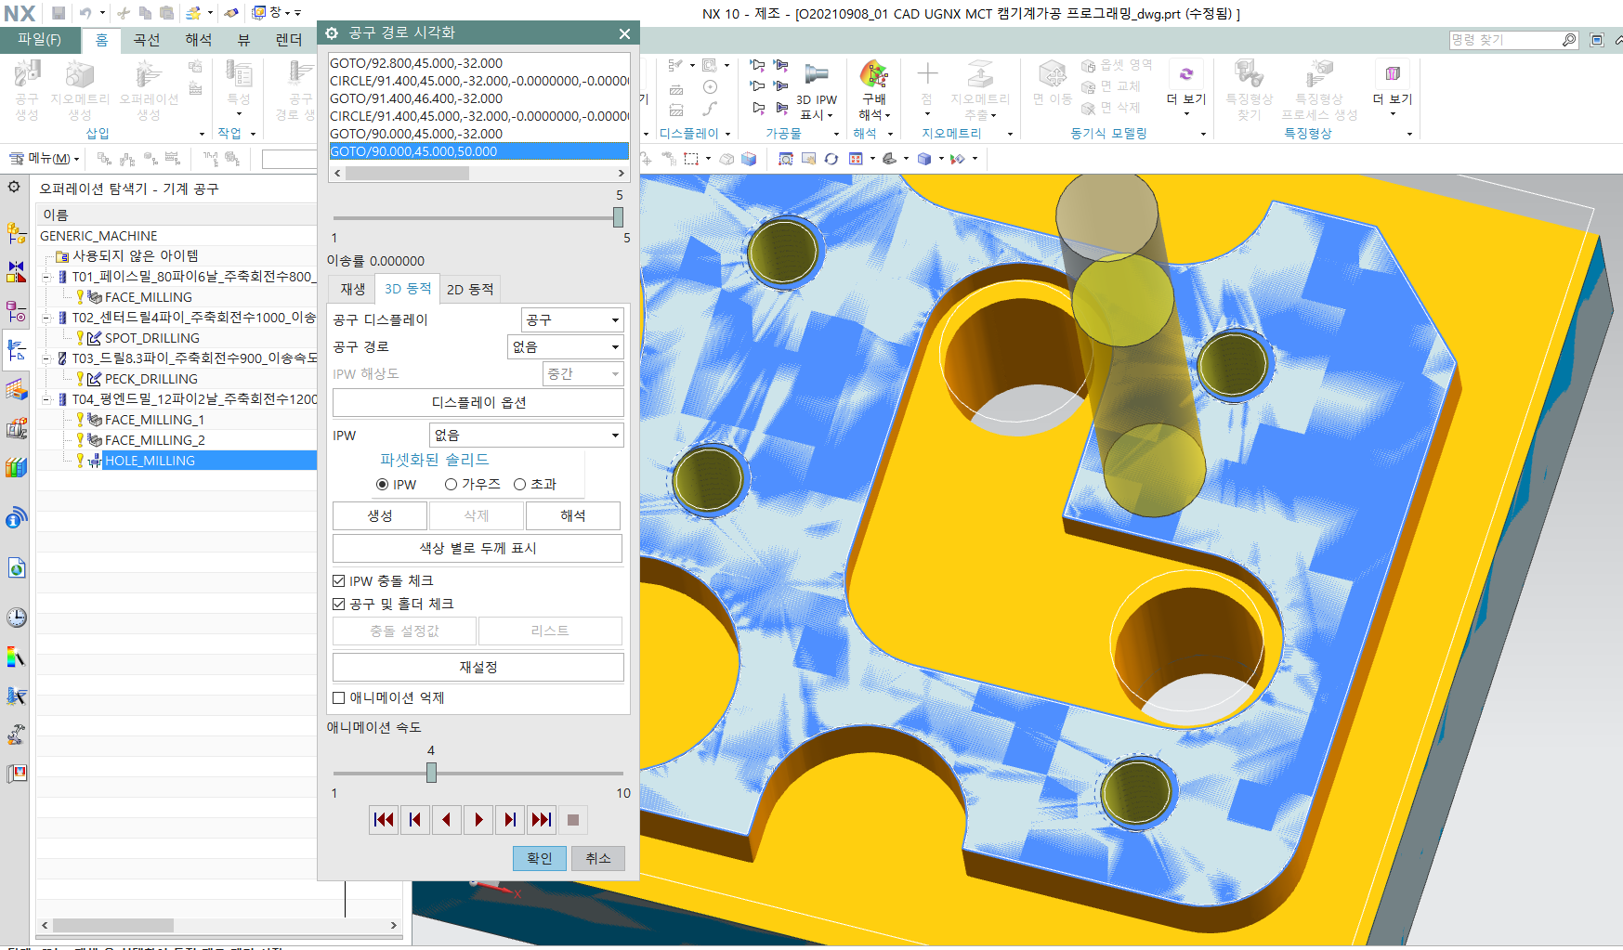Viewport: 1623px width, 950px height.
Task: Enable the 애니메이션 억제 checkbox
Action: (x=339, y=698)
